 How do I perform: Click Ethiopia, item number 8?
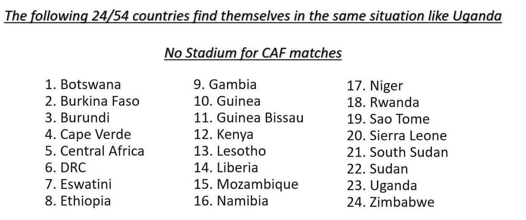[78, 201]
